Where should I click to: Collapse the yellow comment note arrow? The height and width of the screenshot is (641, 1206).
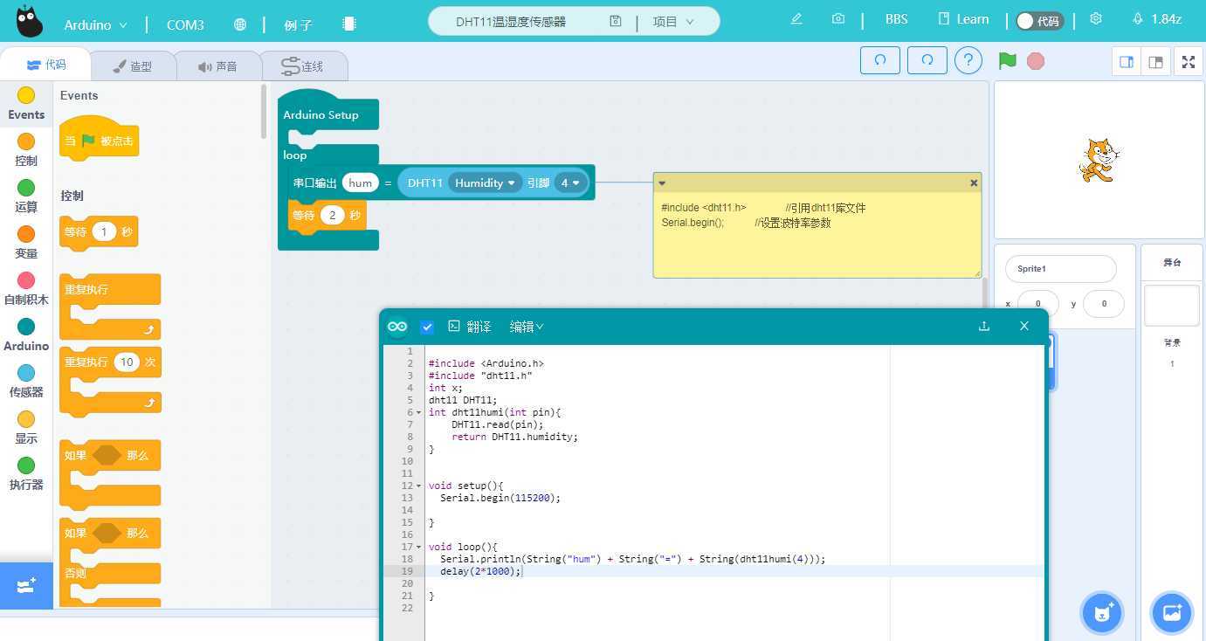click(662, 183)
